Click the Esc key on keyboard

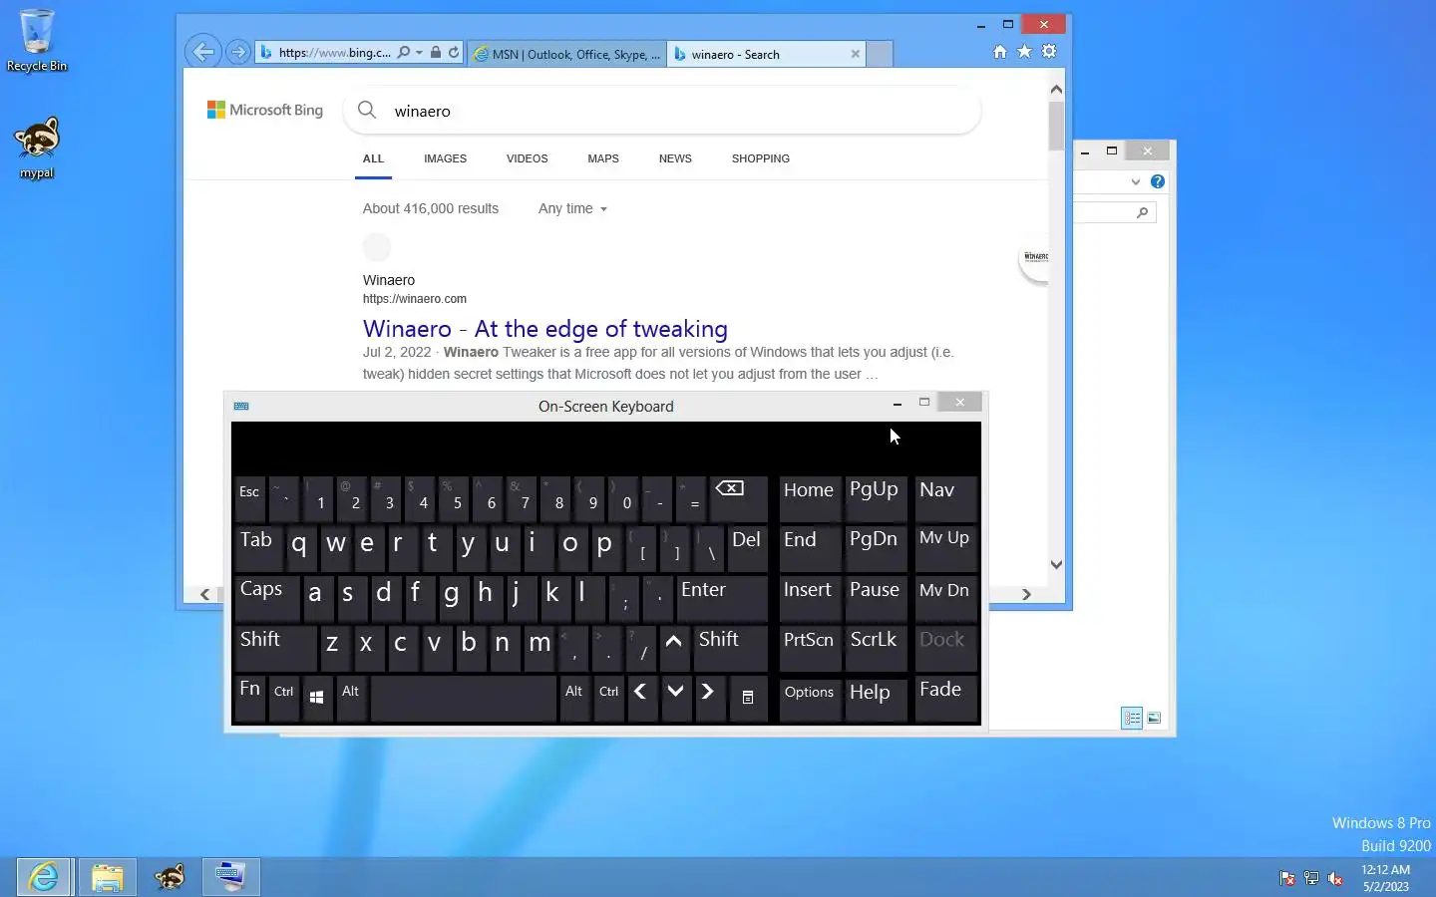(x=250, y=497)
